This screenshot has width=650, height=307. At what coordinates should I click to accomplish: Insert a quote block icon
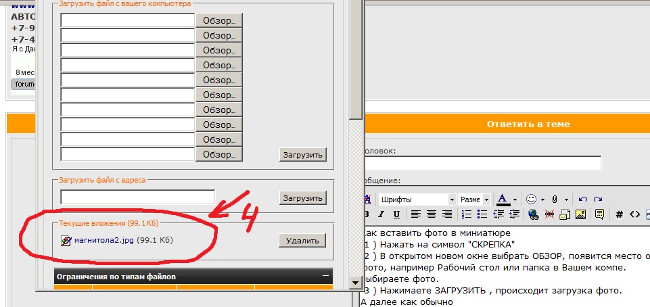click(x=599, y=214)
